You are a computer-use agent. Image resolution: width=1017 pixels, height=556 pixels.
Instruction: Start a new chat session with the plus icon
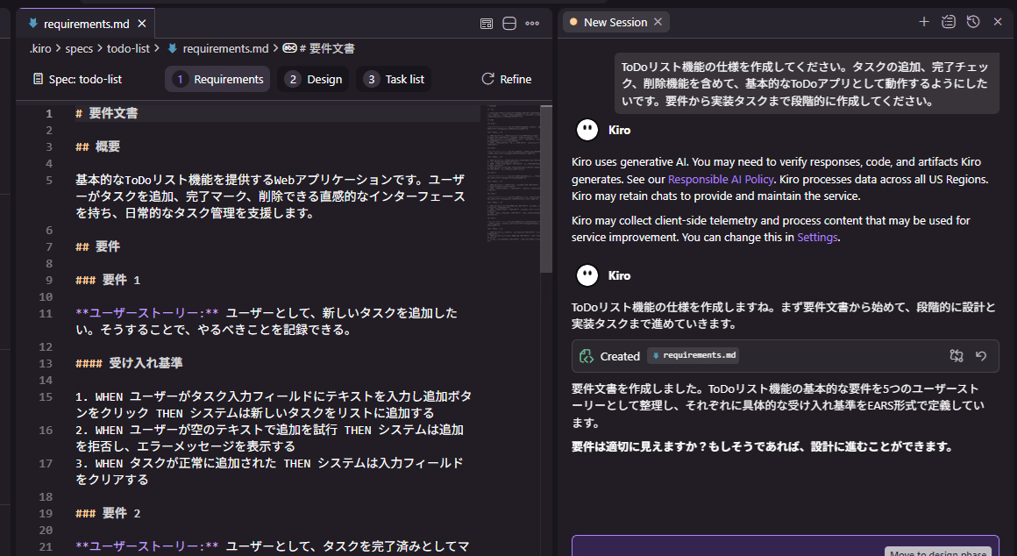[x=922, y=20]
